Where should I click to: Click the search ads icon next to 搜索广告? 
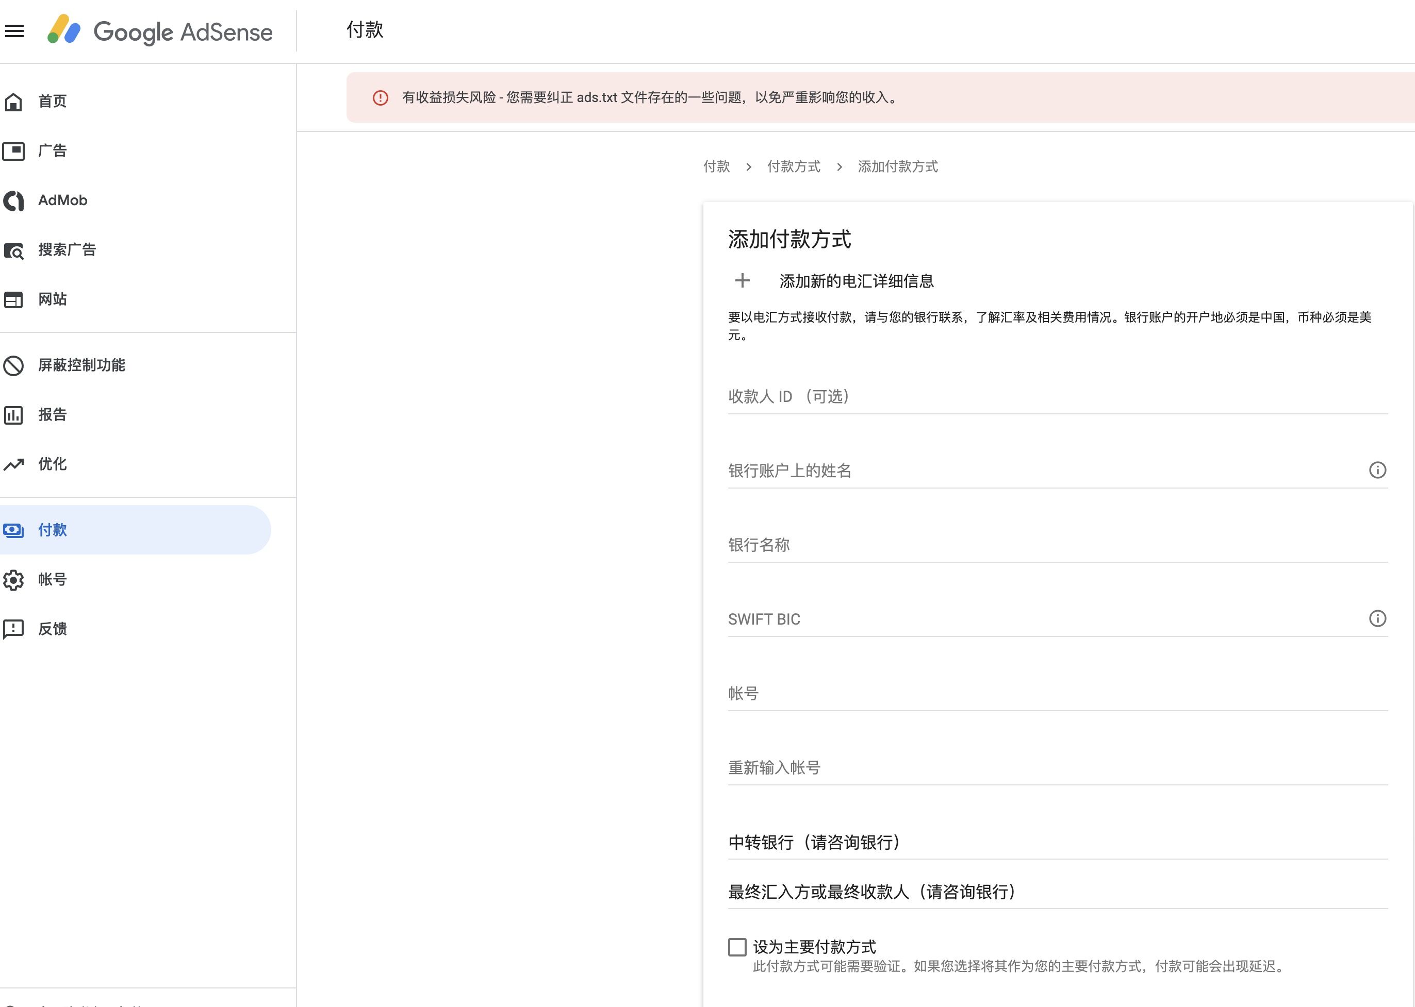click(13, 250)
